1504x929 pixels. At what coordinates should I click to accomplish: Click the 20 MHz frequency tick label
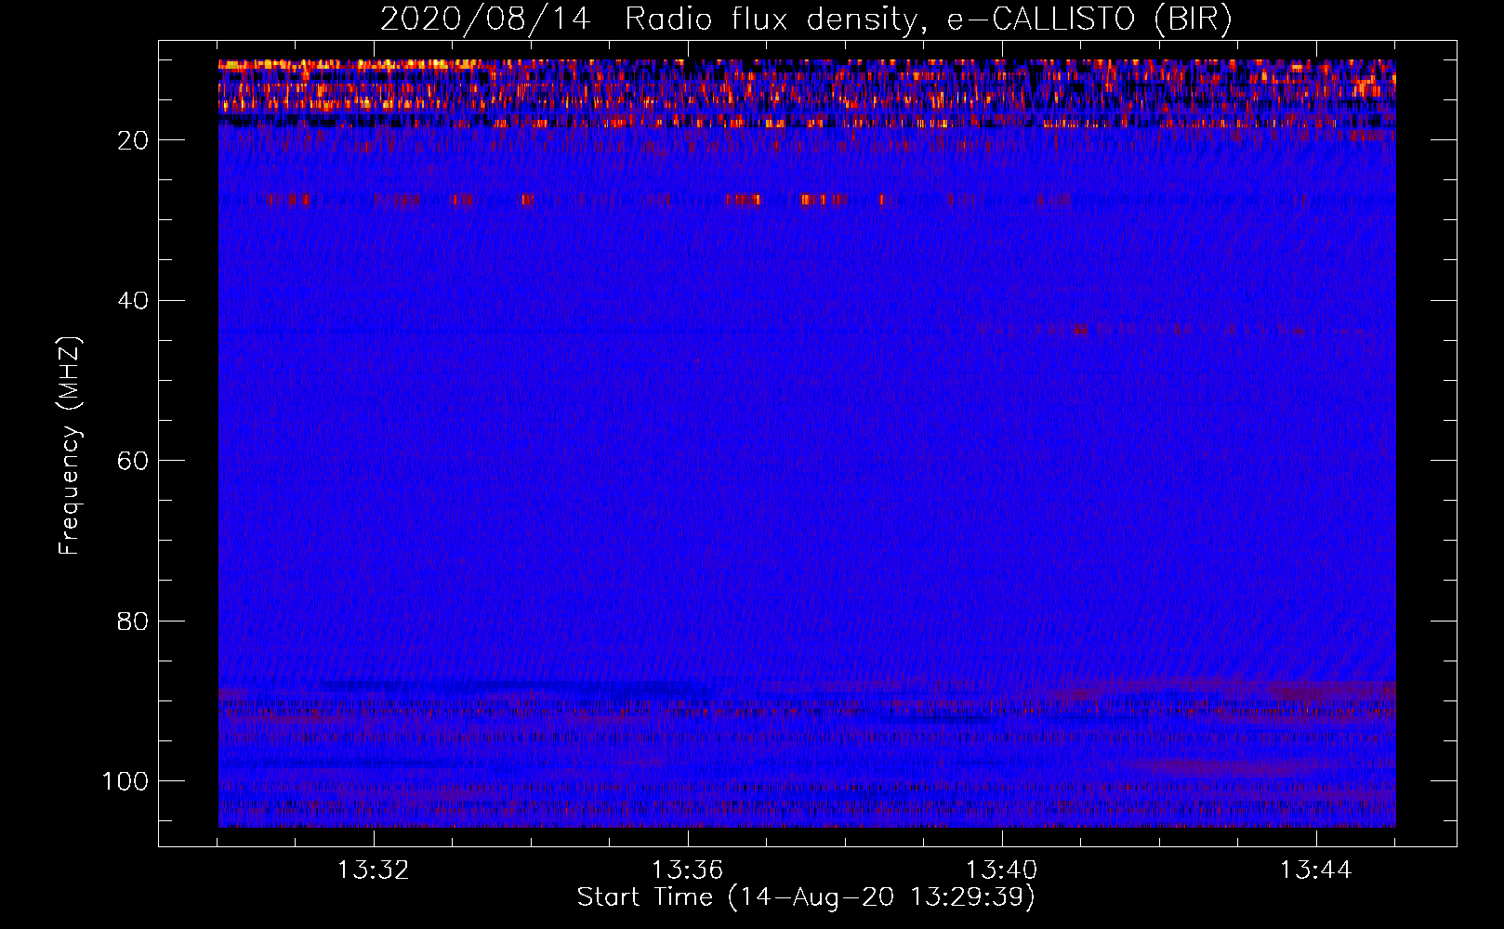point(133,140)
